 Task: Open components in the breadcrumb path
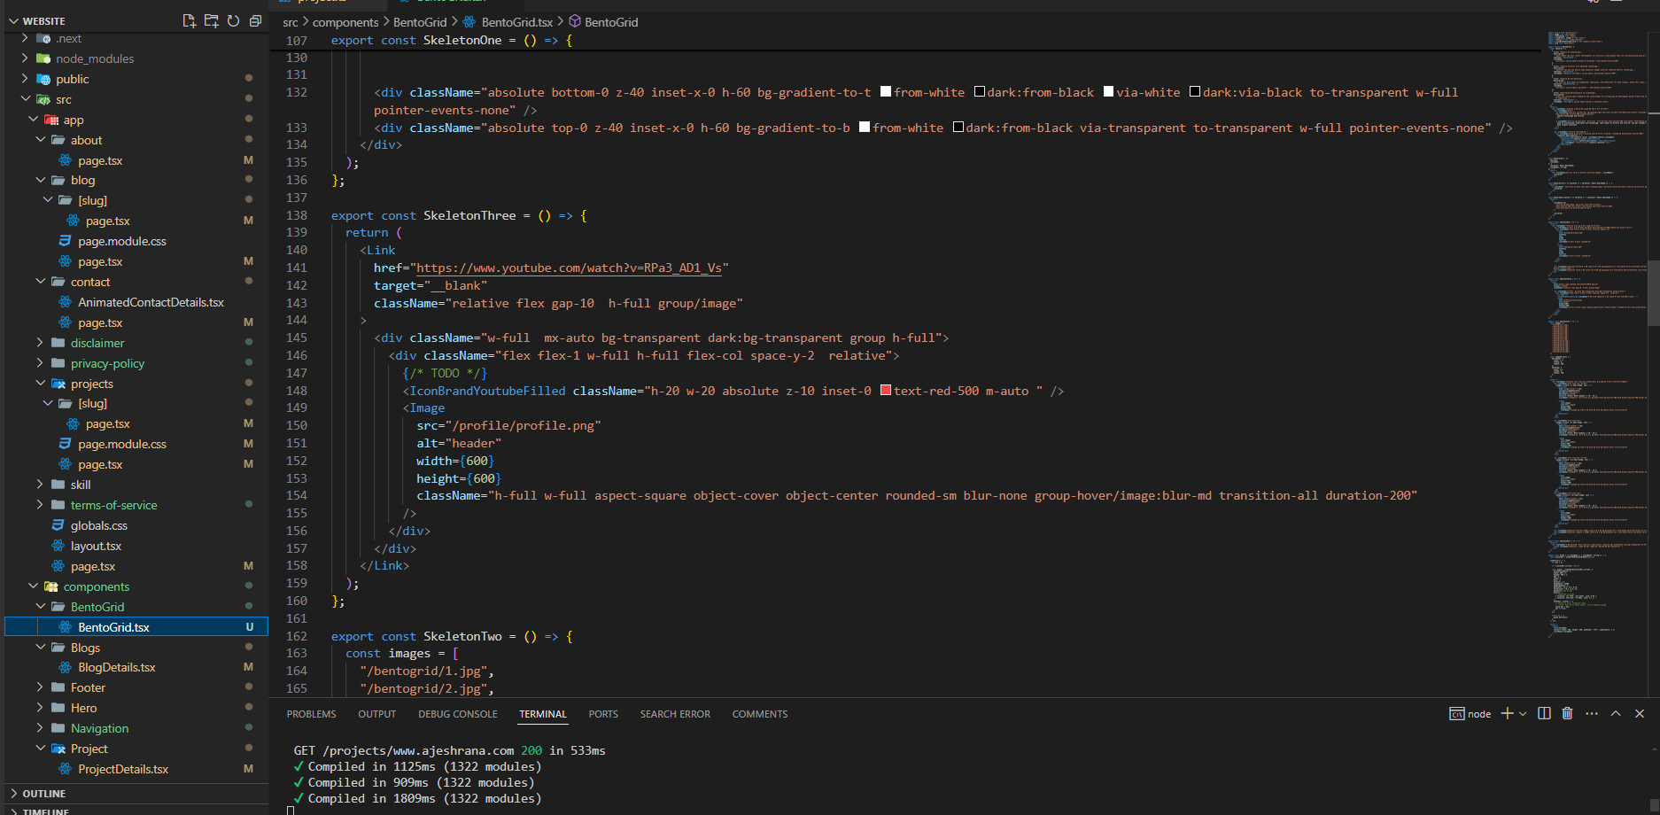tap(345, 21)
